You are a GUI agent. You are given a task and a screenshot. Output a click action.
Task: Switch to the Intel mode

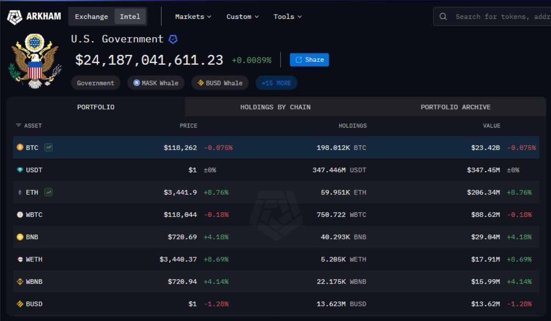[130, 17]
